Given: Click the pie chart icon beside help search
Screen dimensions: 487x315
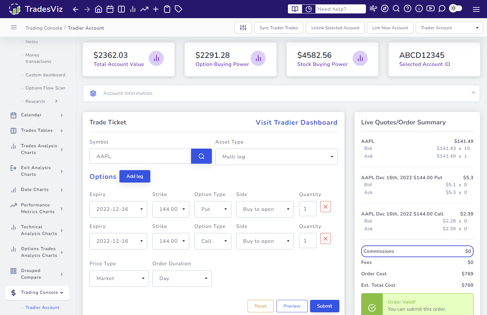Looking at the screenshot, I should coord(308,9).
